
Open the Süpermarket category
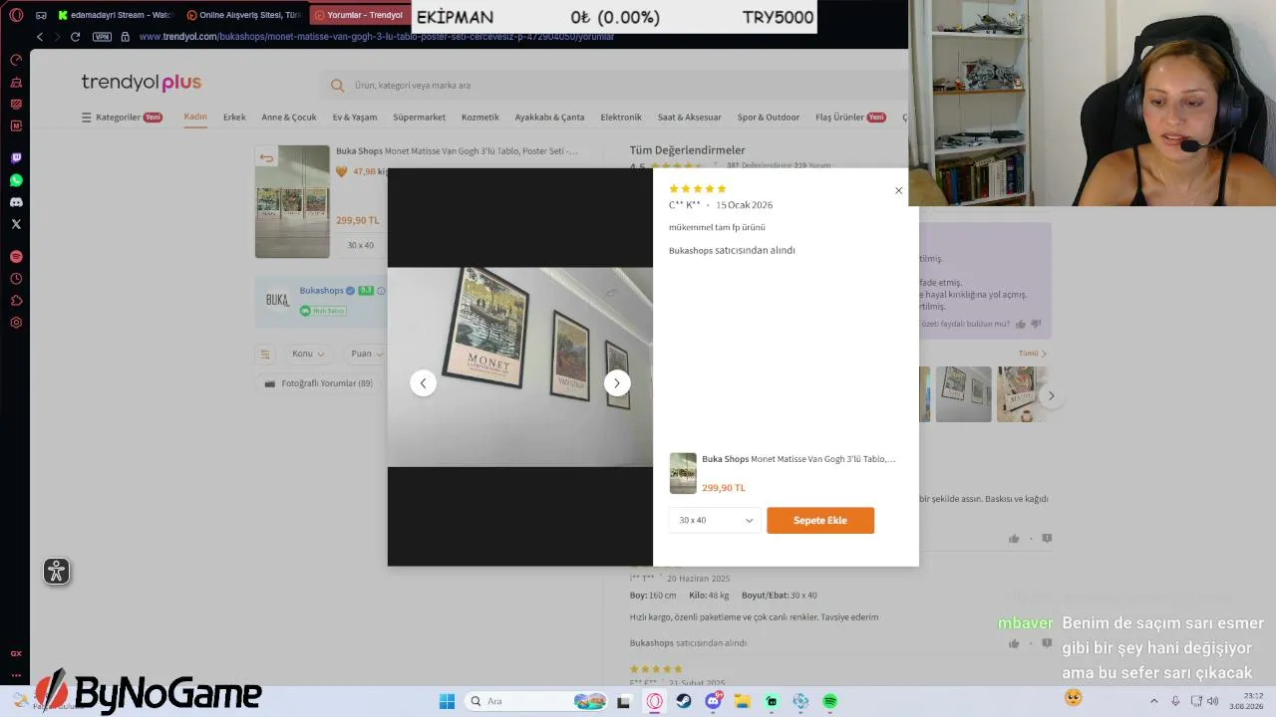(x=420, y=118)
